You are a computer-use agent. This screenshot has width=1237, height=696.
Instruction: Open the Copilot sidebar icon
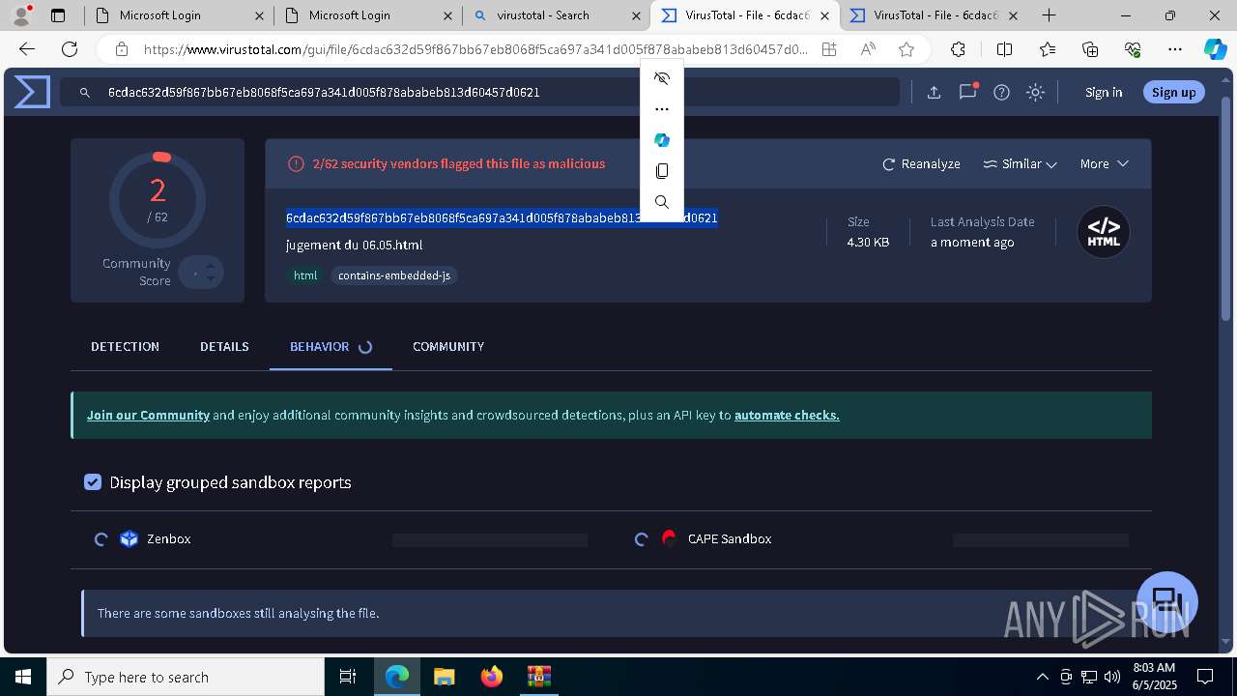(x=1215, y=49)
